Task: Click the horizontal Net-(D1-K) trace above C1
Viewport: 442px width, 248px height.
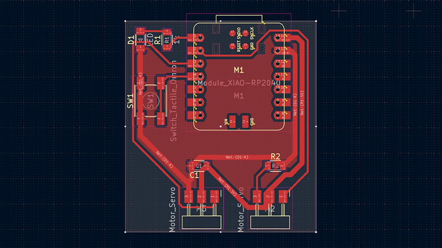Action: click(237, 157)
